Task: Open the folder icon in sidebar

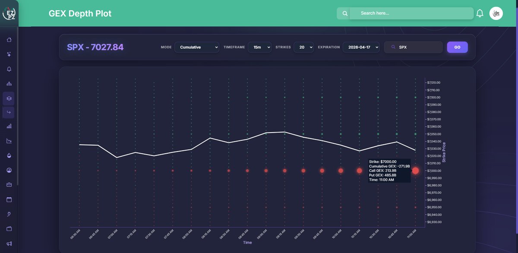Action: pos(9,228)
